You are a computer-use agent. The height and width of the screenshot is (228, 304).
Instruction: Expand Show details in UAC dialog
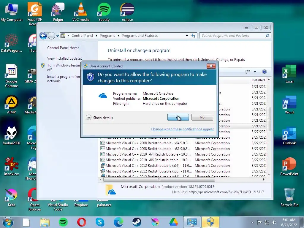tap(99, 118)
